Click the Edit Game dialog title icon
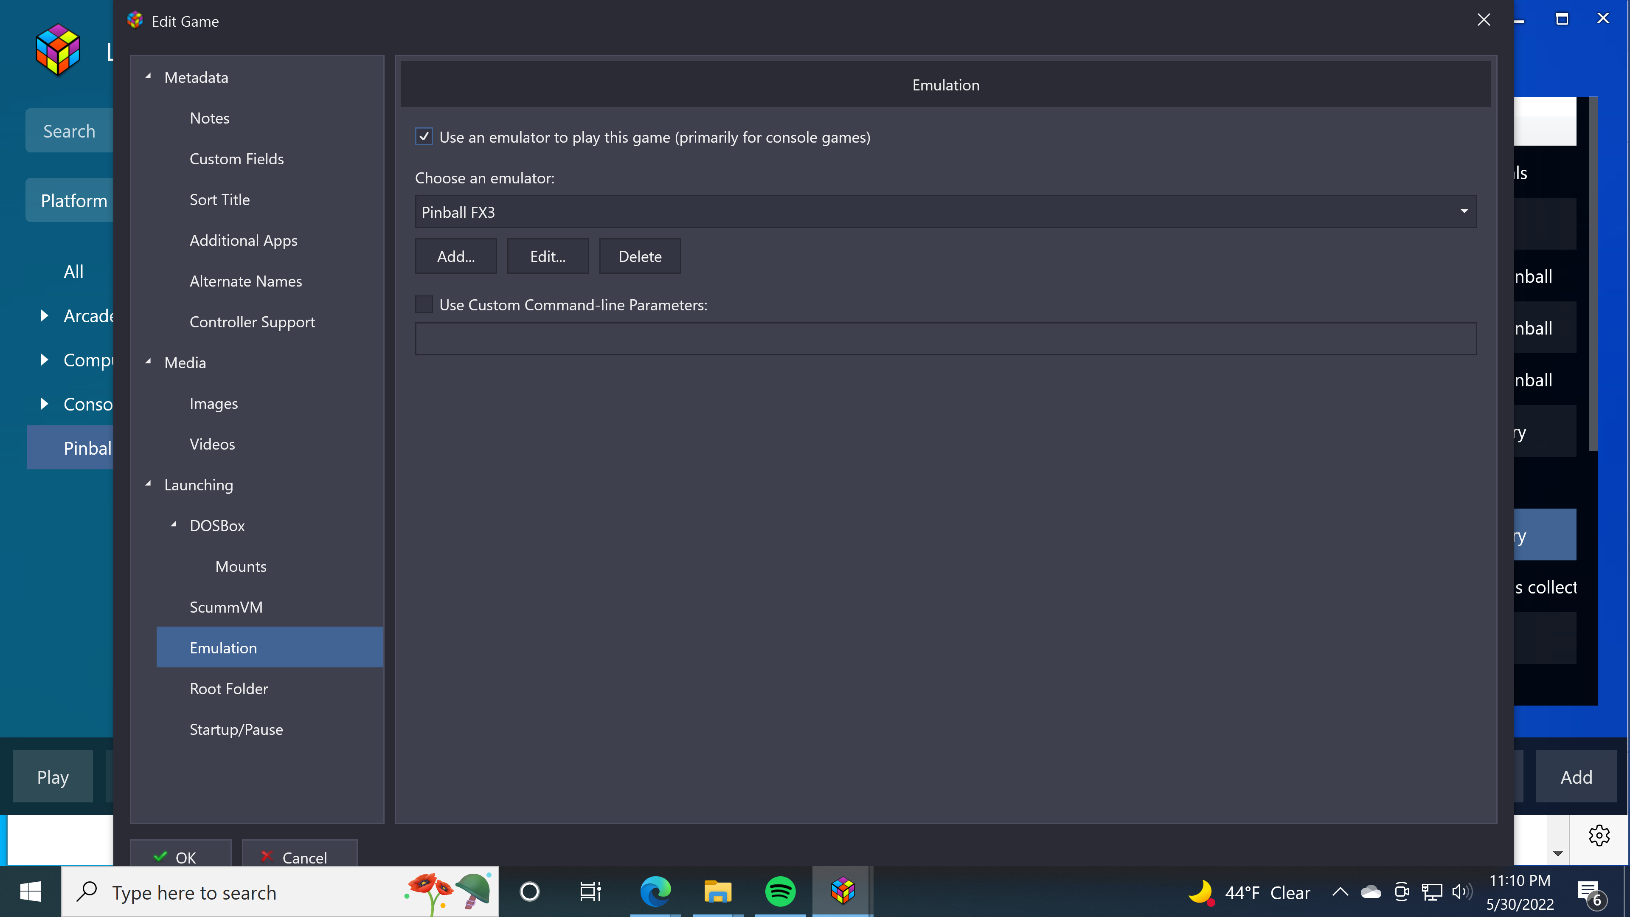Image resolution: width=1630 pixels, height=917 pixels. [135, 20]
